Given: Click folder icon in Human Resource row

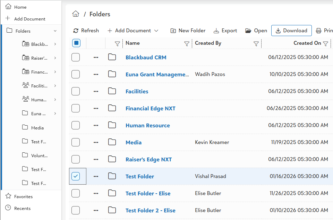Looking at the screenshot, I should [x=112, y=125].
